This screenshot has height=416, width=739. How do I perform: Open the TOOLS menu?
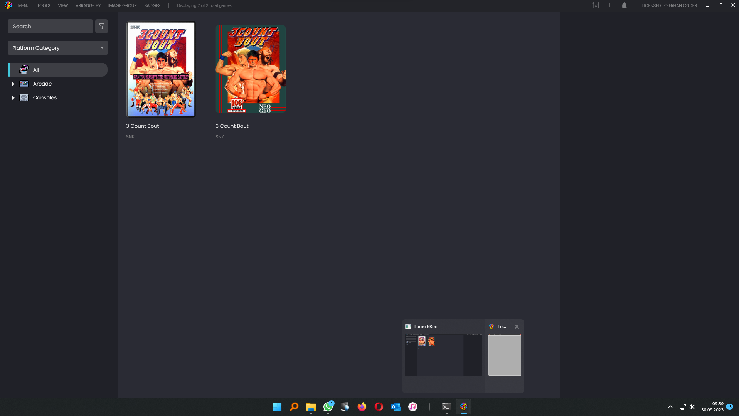(44, 5)
